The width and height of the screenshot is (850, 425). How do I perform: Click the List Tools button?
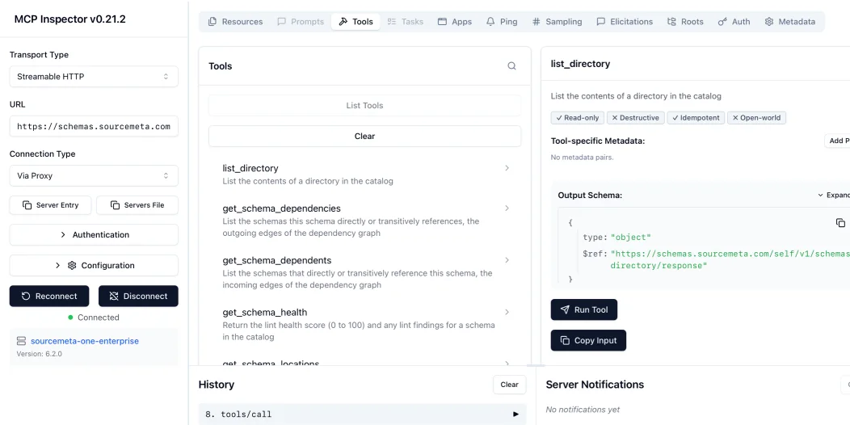365,105
